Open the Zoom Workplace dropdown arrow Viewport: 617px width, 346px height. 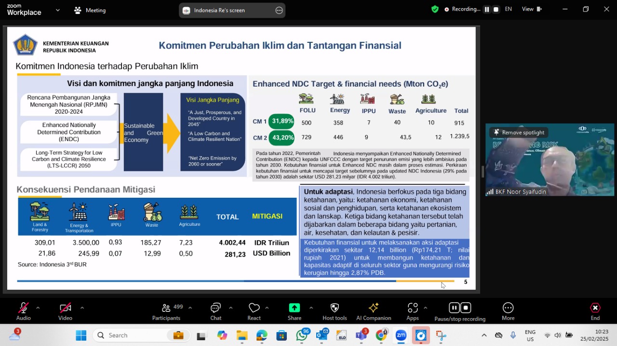58,10
